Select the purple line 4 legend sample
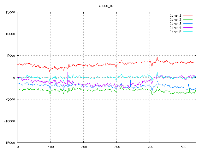 188,28
